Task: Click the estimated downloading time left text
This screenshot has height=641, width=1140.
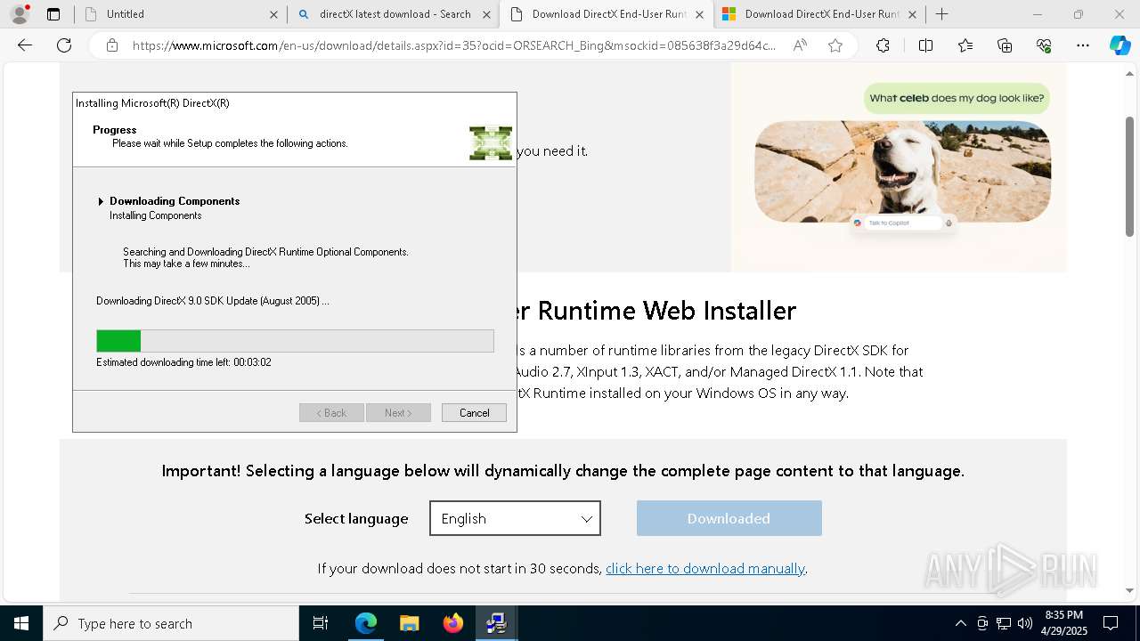Action: [183, 362]
